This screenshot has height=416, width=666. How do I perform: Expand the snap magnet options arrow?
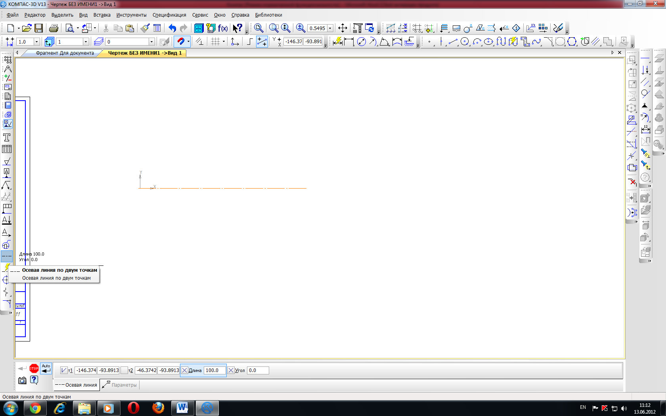click(x=188, y=42)
